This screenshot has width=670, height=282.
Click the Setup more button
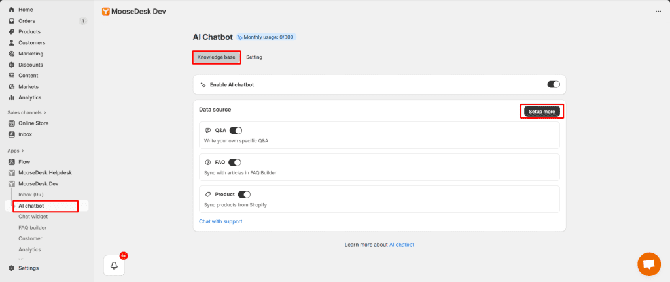click(542, 112)
